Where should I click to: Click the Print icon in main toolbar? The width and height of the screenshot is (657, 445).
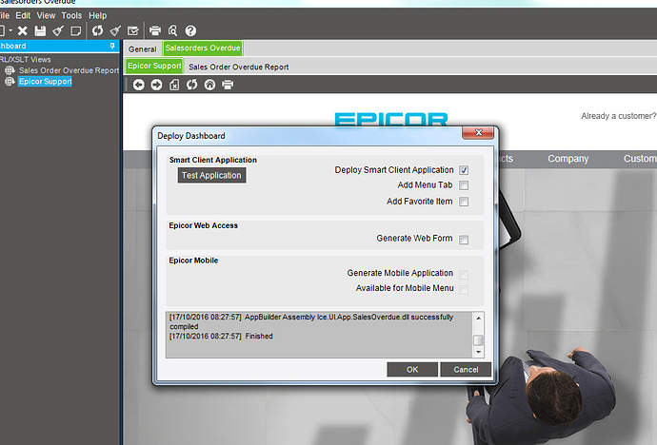click(155, 30)
